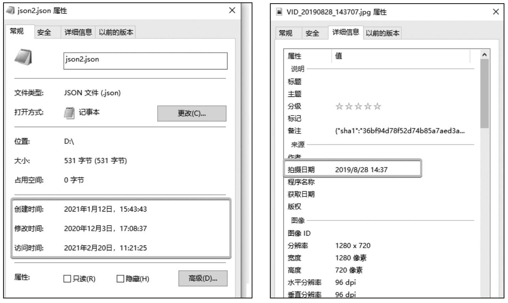Screen dimensions: 508x303
Task: Toggle the 隐藏(H) hidden checkbox
Action: coord(120,279)
